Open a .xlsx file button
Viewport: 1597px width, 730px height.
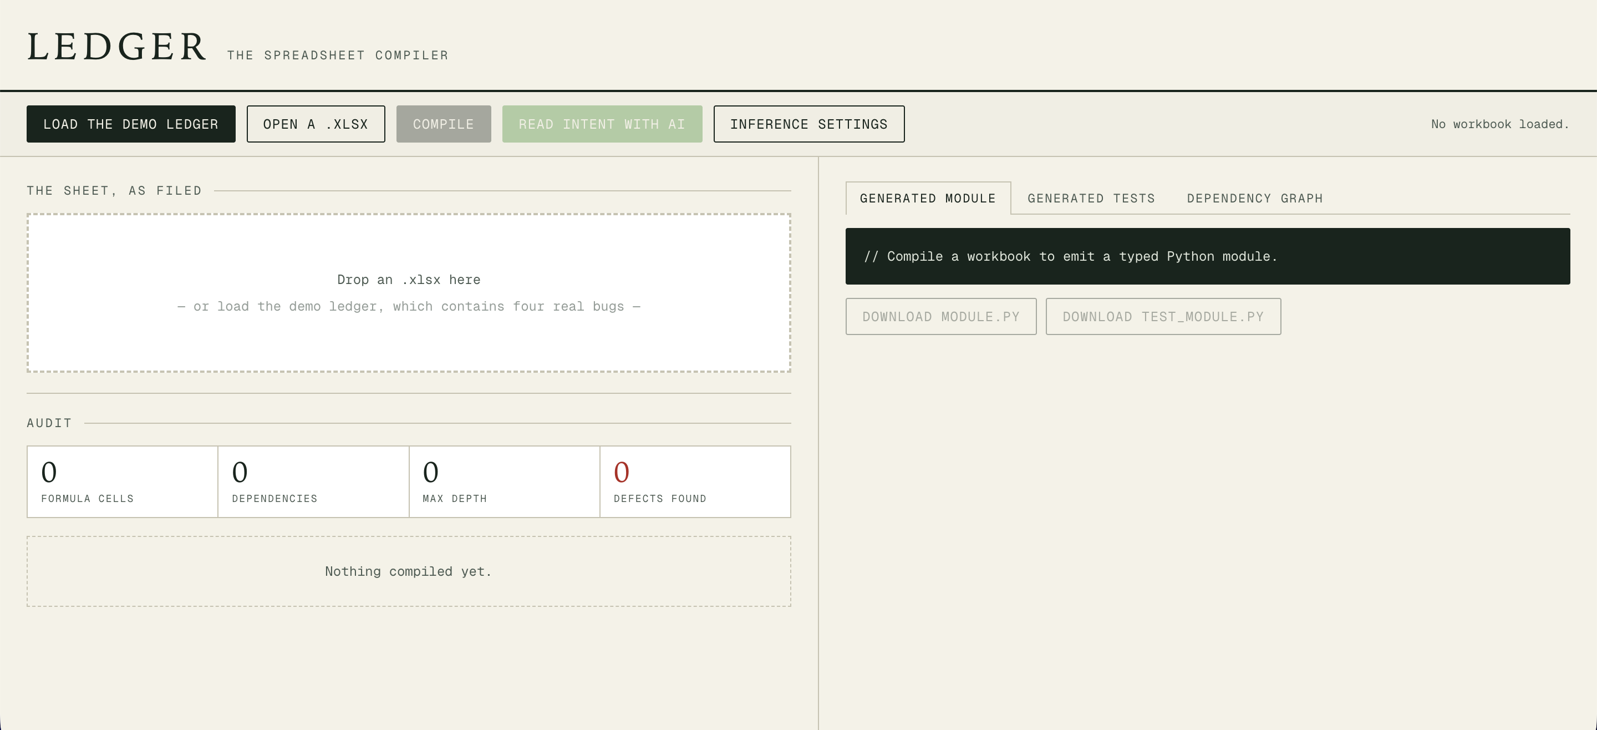pyautogui.click(x=316, y=124)
